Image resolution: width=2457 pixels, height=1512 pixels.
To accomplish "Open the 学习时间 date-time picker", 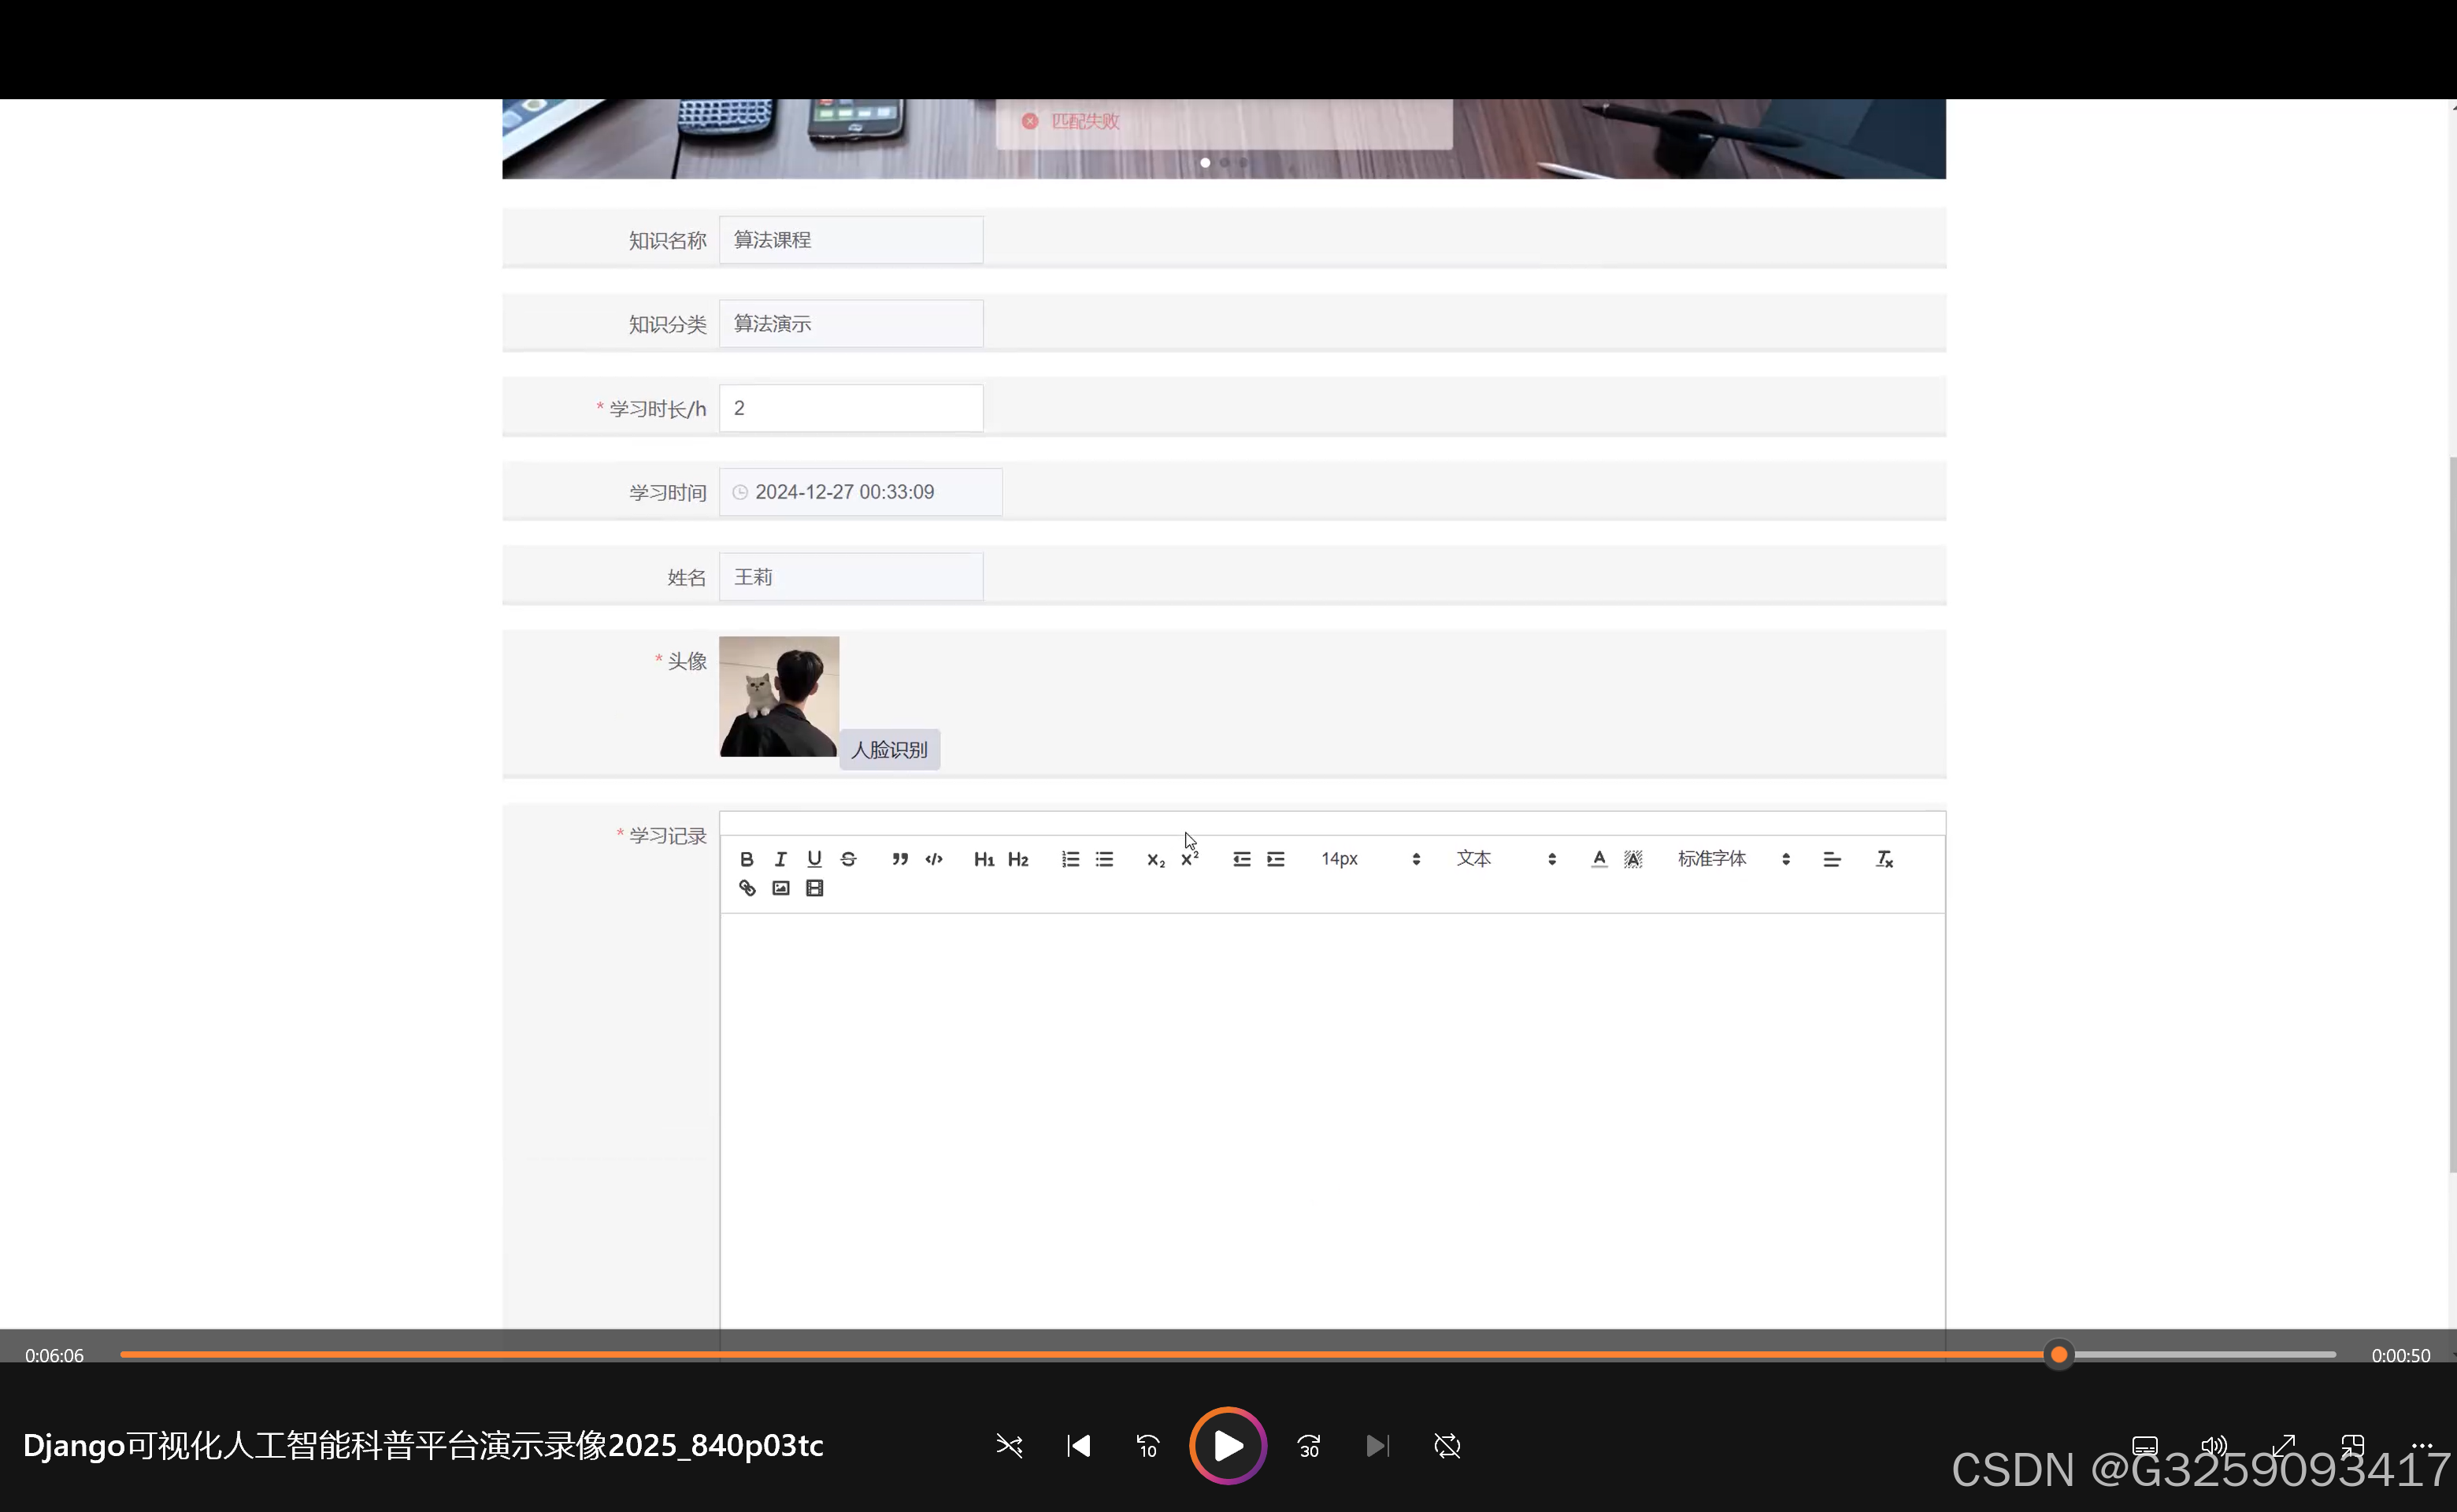I will pos(860,492).
